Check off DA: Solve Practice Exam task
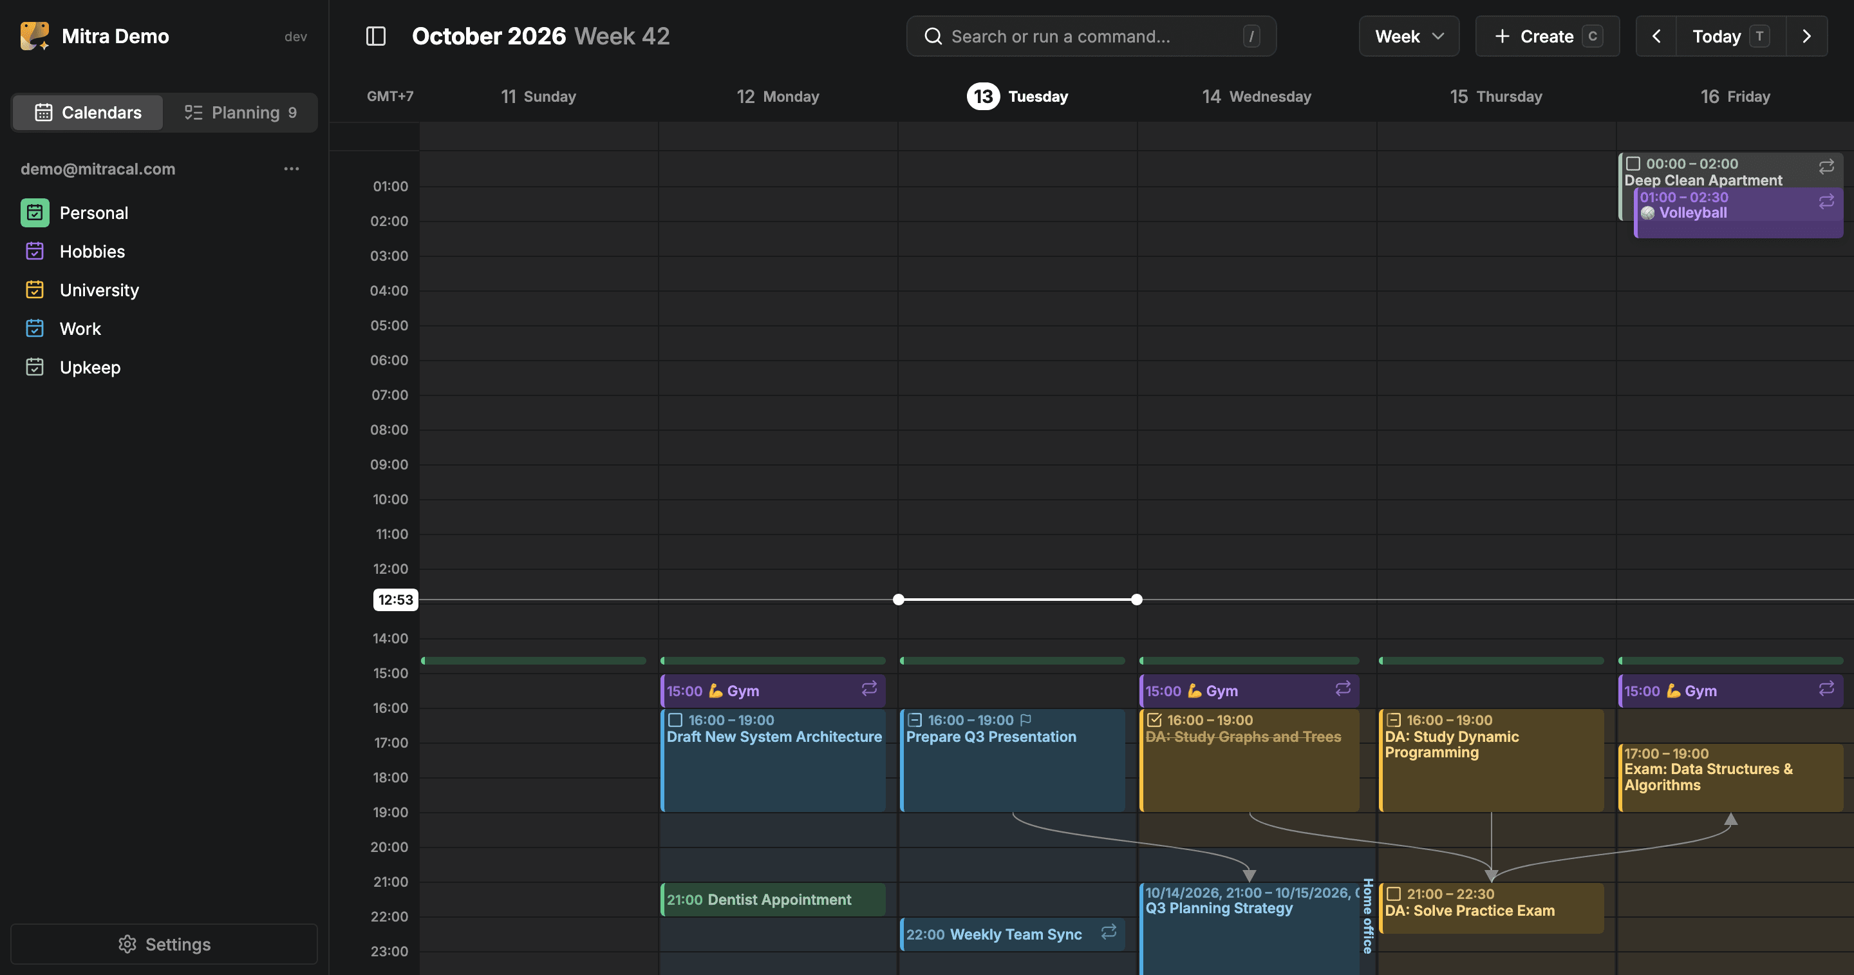 coord(1393,894)
